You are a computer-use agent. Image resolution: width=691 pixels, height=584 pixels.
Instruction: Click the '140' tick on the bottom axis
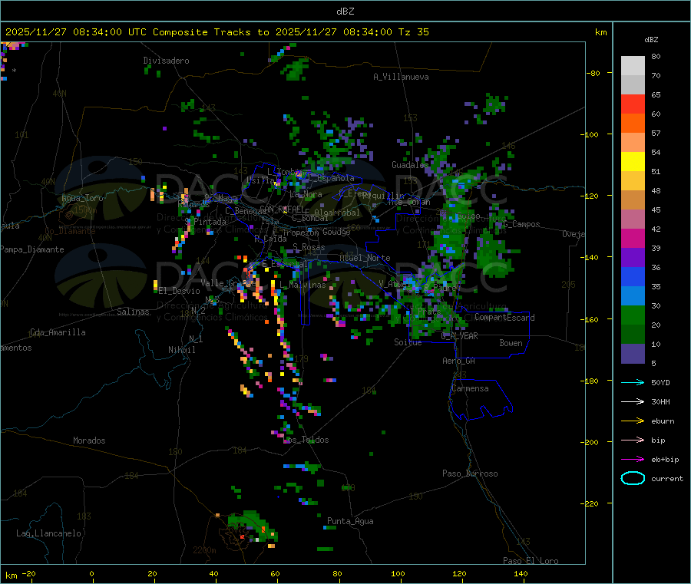click(x=521, y=573)
